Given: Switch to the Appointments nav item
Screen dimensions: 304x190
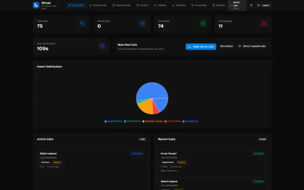Looking at the screenshot, I should [x=122, y=5].
